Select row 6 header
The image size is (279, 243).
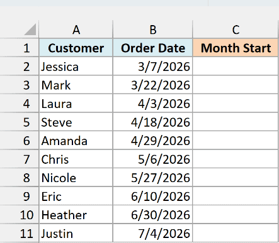[x=20, y=141]
